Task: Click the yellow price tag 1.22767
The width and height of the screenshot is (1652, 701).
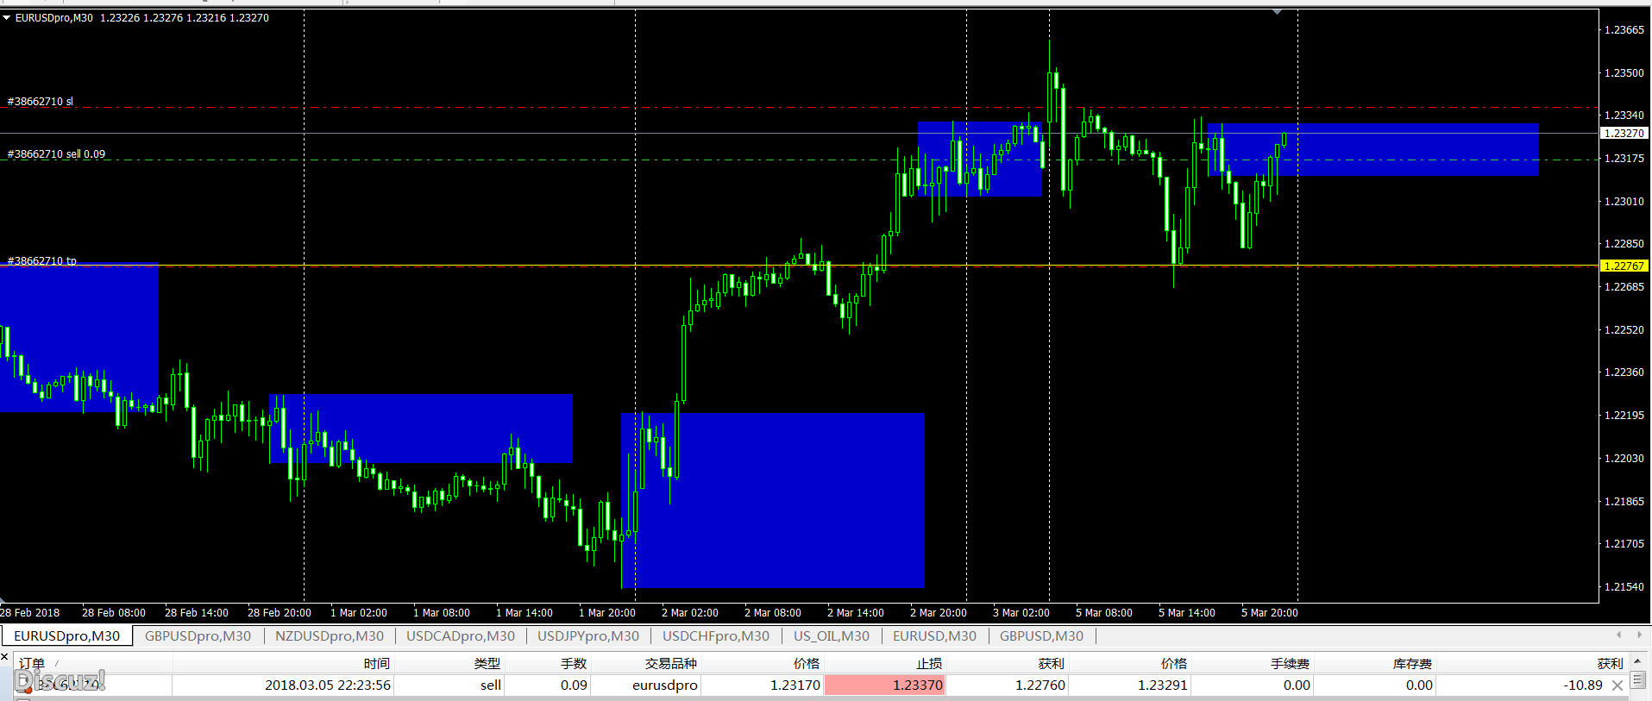Action: point(1624,266)
